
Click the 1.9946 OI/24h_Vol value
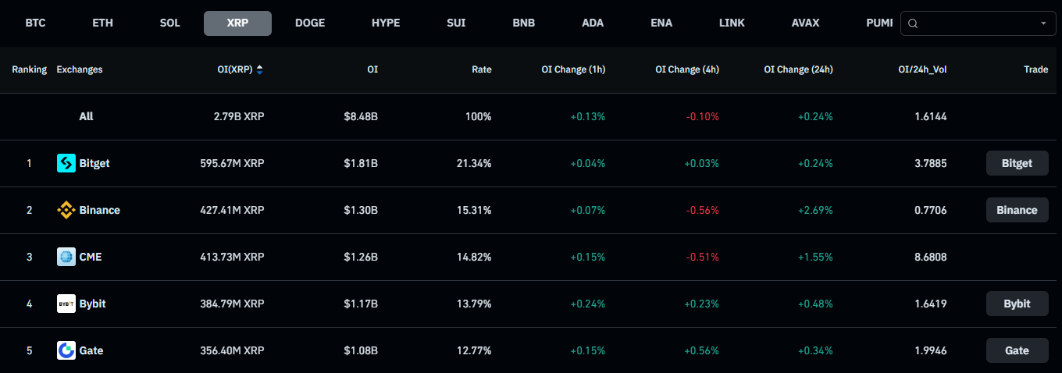point(930,350)
